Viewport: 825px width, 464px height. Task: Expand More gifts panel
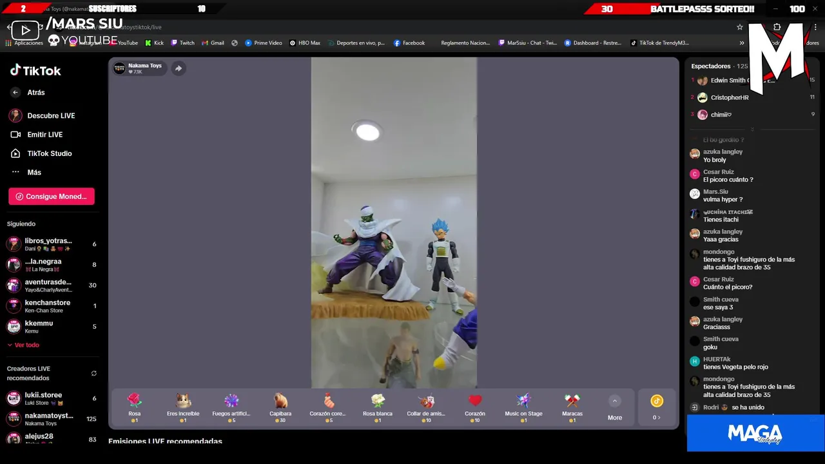point(615,408)
